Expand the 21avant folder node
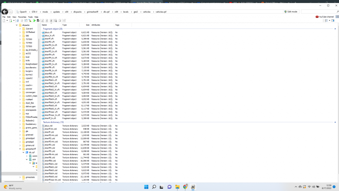Screen dimensions: 339x191 pos(20,28)
